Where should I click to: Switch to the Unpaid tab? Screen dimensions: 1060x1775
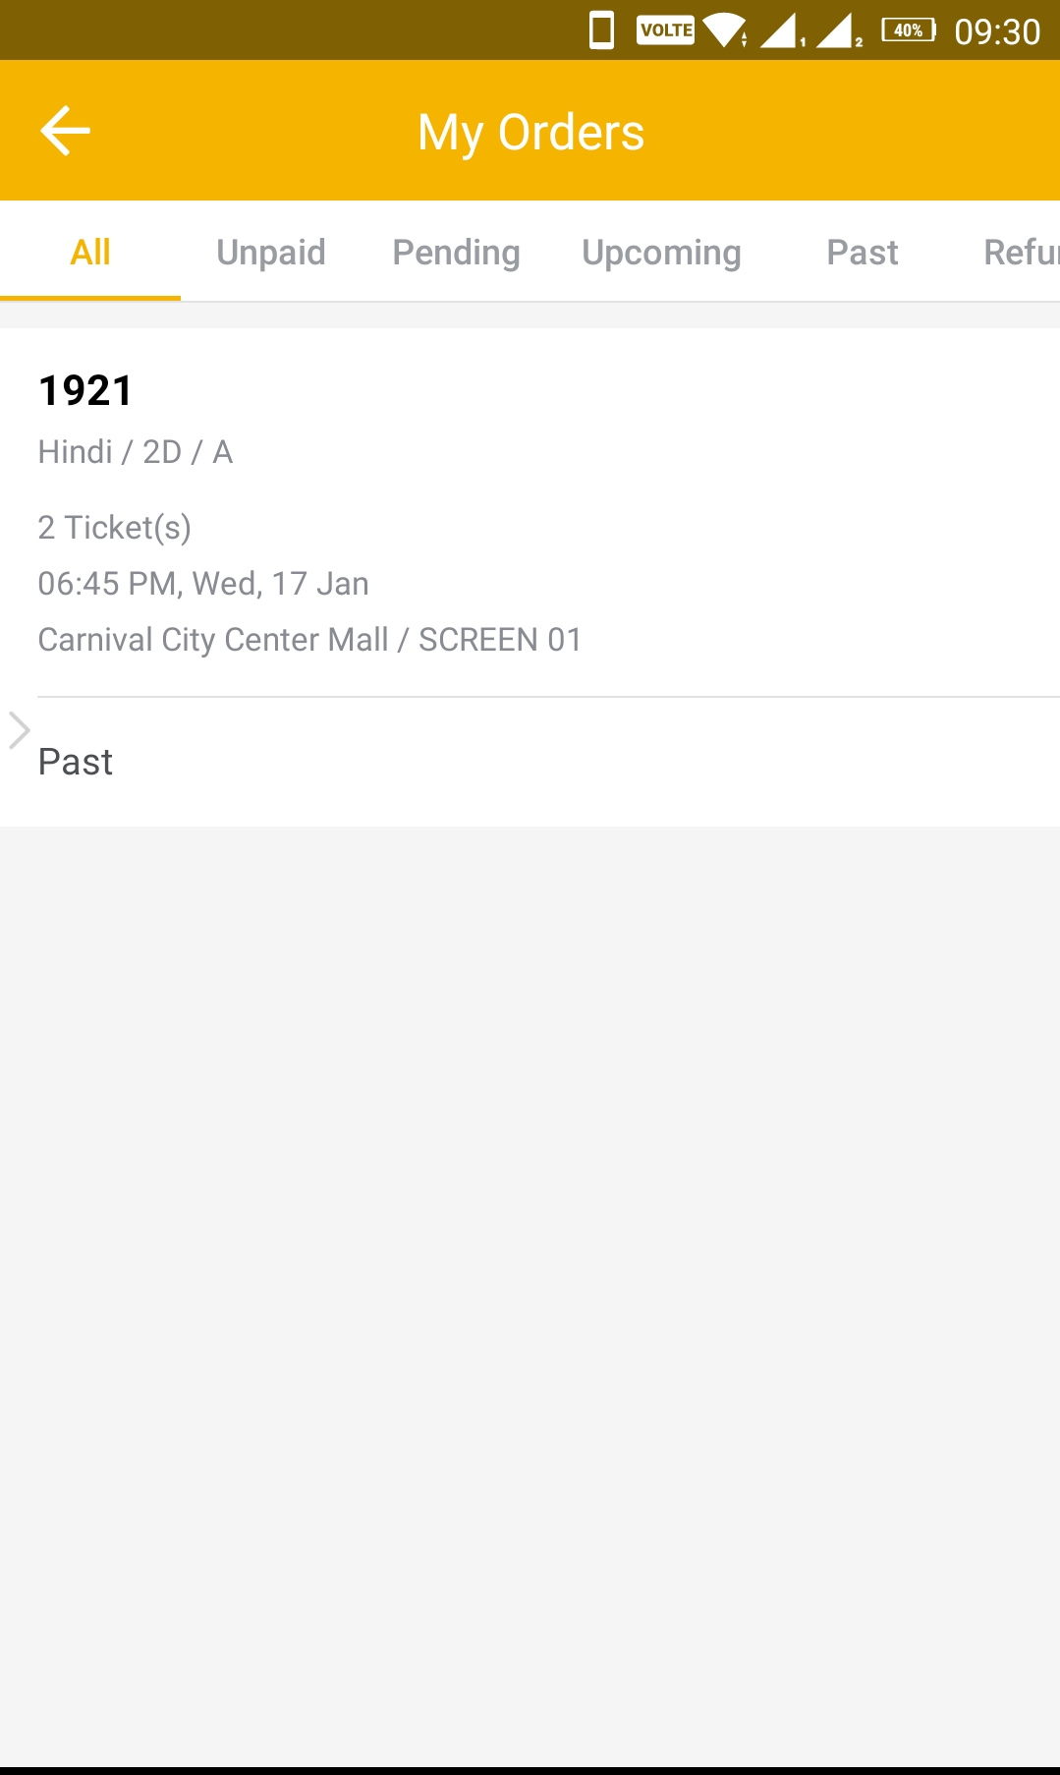(271, 252)
